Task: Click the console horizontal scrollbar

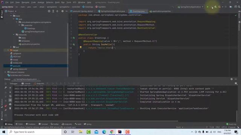Action: click(96, 121)
